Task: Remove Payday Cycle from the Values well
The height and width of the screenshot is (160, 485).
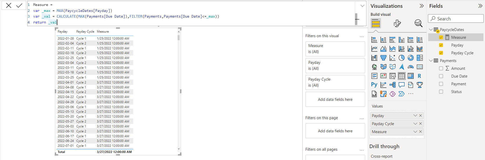Action: point(420,124)
